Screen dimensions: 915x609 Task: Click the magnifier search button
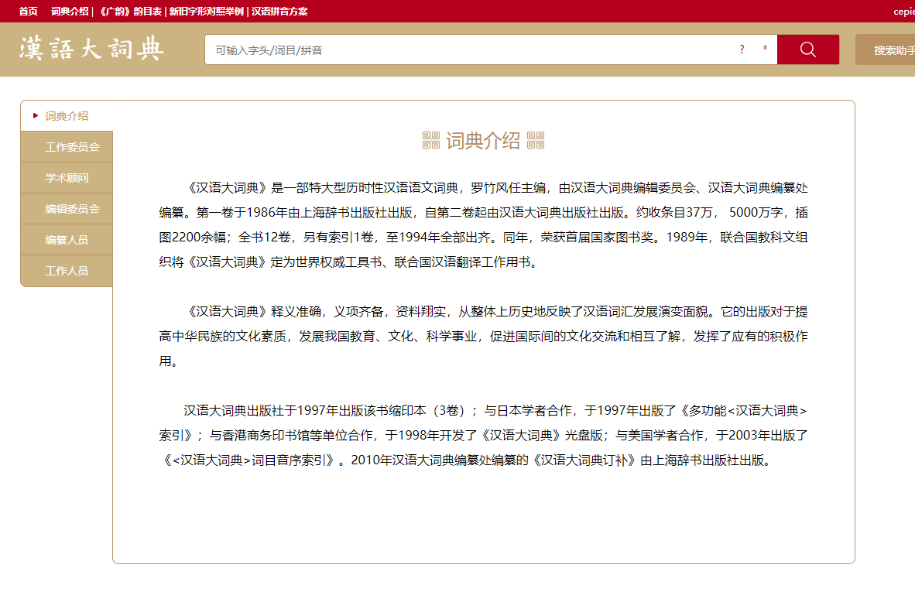click(x=807, y=50)
